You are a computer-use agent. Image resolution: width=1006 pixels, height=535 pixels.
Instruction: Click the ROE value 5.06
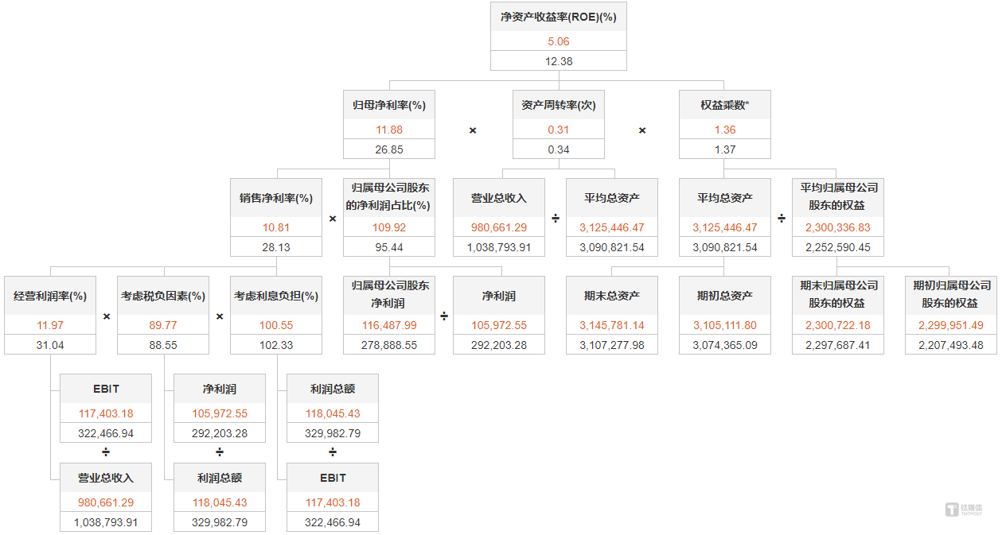[x=558, y=41]
